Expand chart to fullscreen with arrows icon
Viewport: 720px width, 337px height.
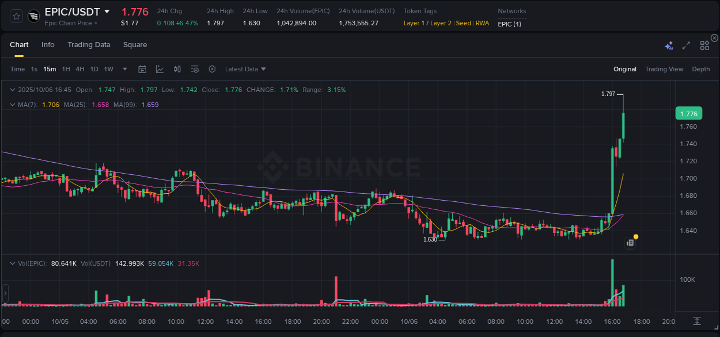(685, 45)
